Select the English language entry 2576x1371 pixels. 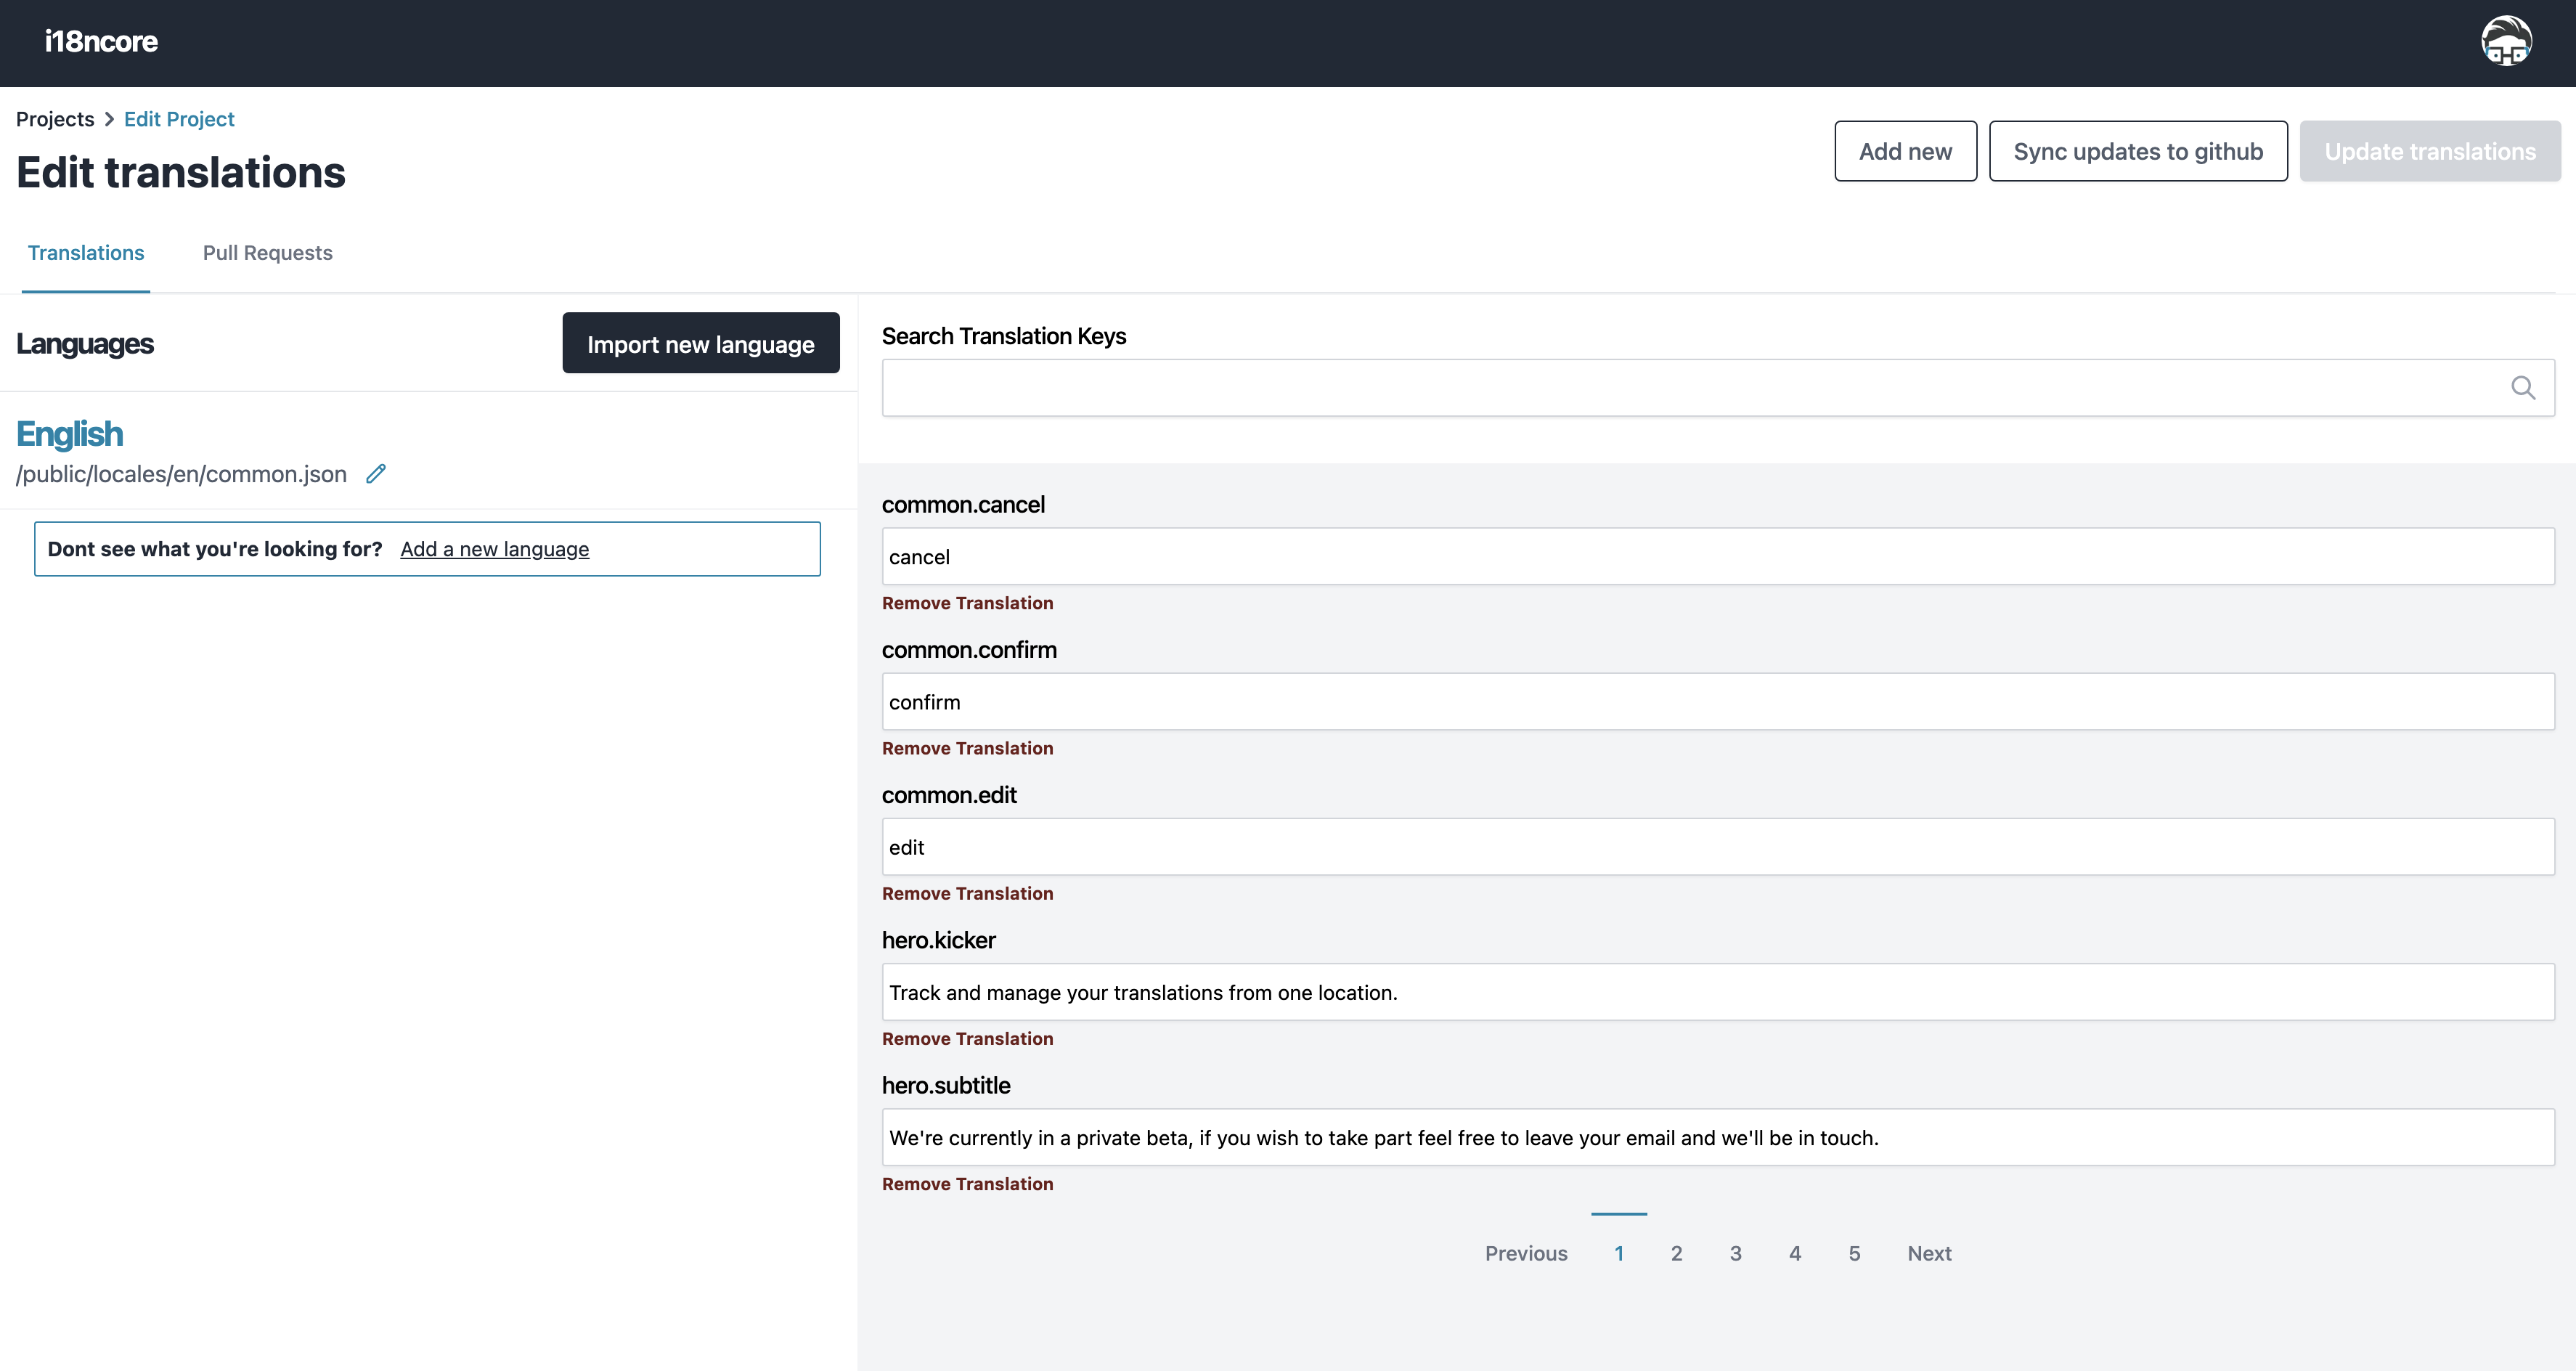(70, 434)
